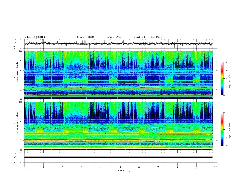Click inside the ch.1 spectrogram panel

[x=118, y=75]
